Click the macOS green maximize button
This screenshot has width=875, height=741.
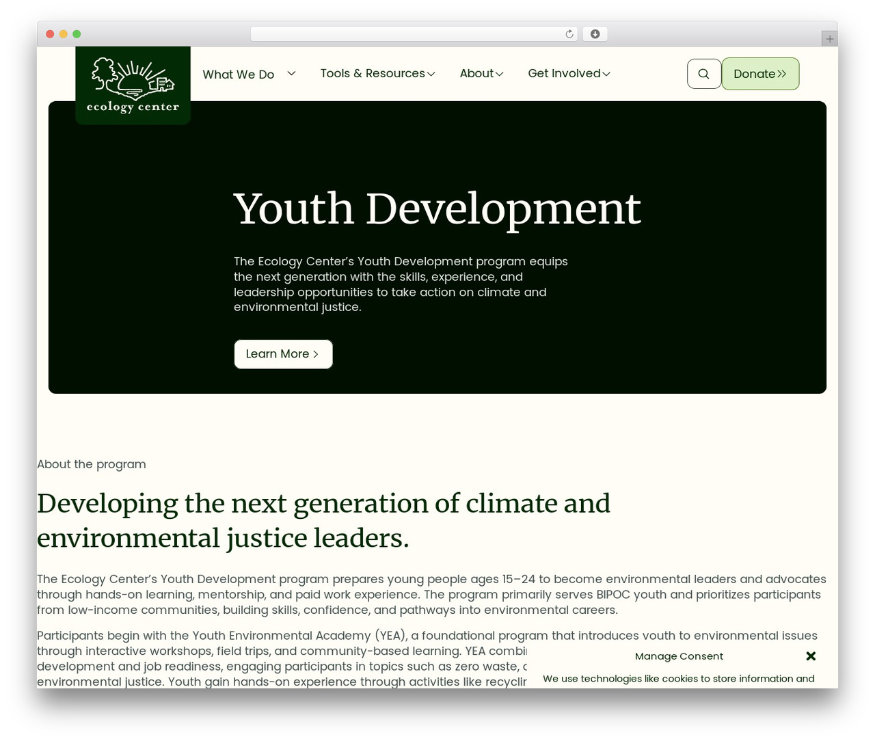coord(77,34)
